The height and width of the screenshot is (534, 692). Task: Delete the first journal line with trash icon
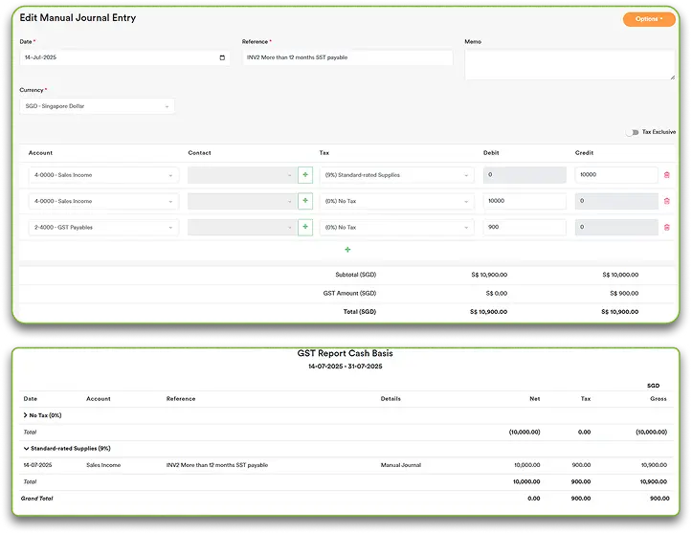666,175
